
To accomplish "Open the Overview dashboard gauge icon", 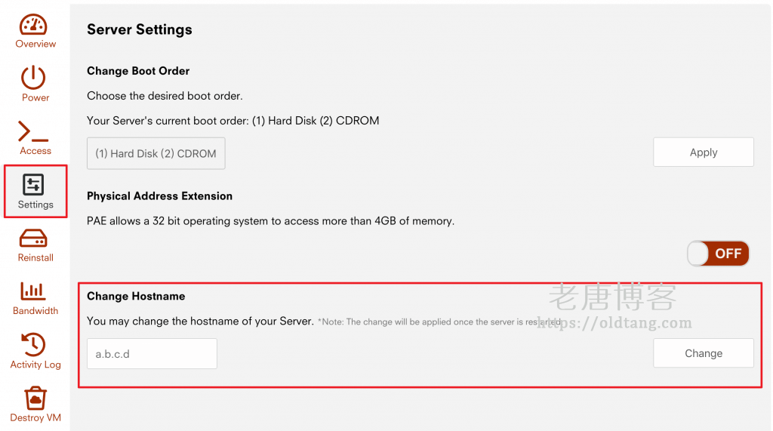I will pos(34,25).
